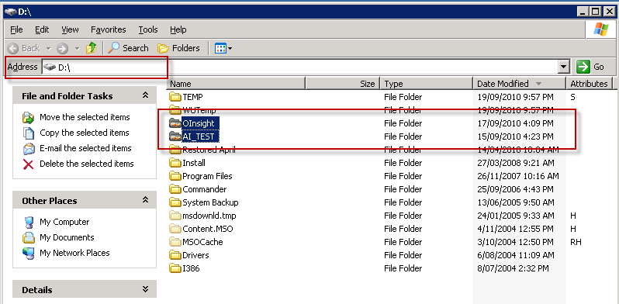Select the AI_TEST folder icon
Image resolution: width=619 pixels, height=304 pixels.
pyautogui.click(x=175, y=136)
